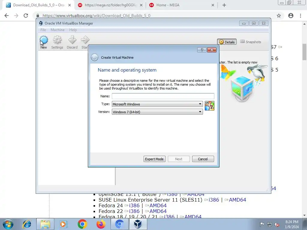This screenshot has height=230, width=307.
Task: Click the Action Center flag tray icon
Action: pyautogui.click(x=262, y=224)
